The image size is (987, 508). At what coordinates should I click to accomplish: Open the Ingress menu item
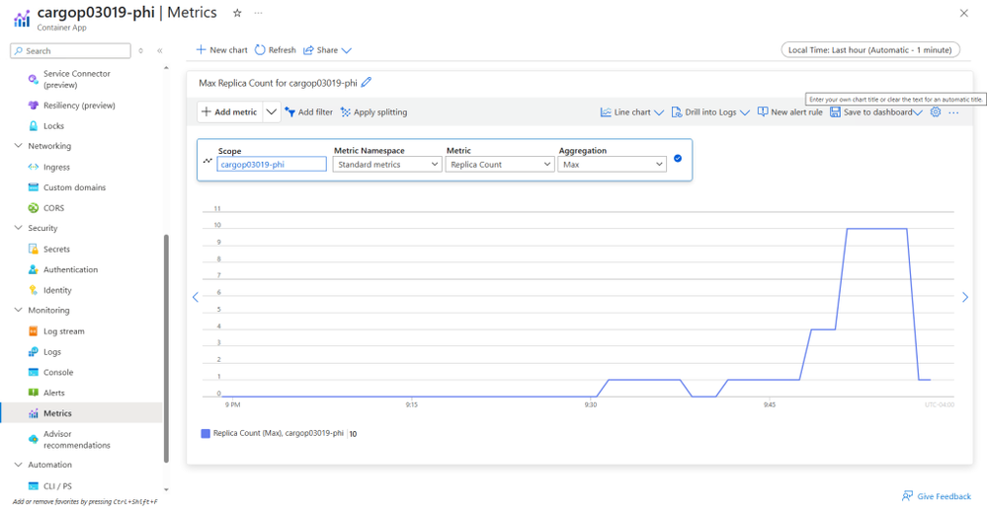56,167
